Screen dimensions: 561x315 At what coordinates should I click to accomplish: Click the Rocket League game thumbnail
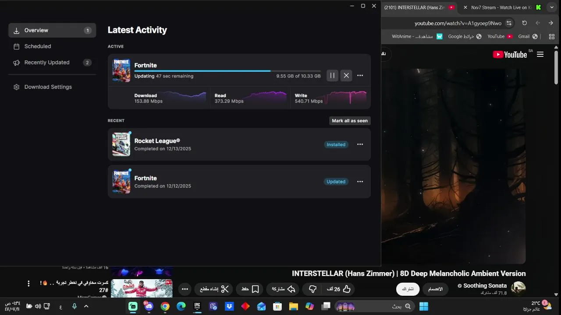pos(121,144)
